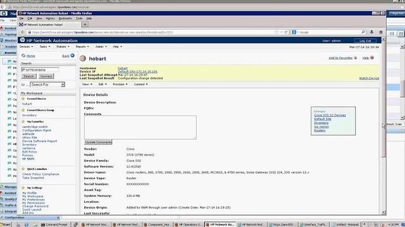Viewport: 405px width, 227px height.
Task: Select the HP Network Automation: hobart tab
Action: click(x=49, y=25)
